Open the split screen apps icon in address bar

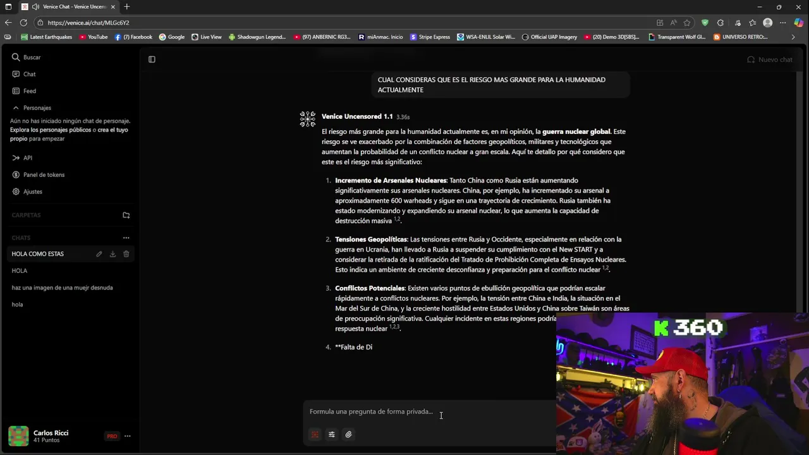[x=660, y=23]
